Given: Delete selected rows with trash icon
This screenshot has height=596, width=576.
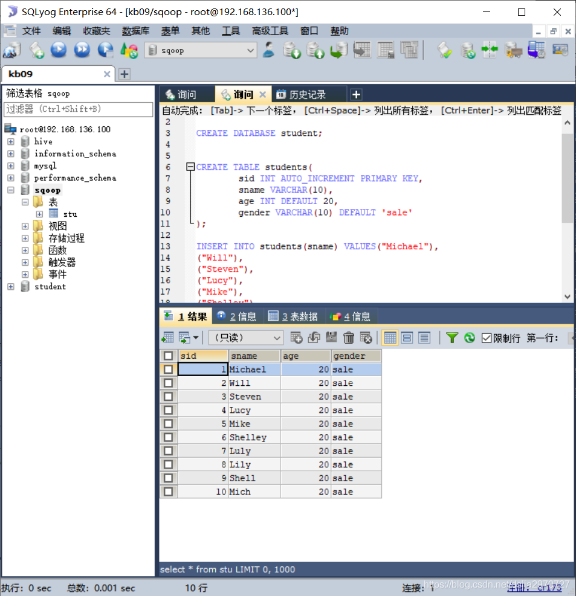Looking at the screenshot, I should [349, 338].
